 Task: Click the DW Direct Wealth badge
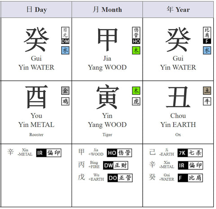click(x=116, y=165)
